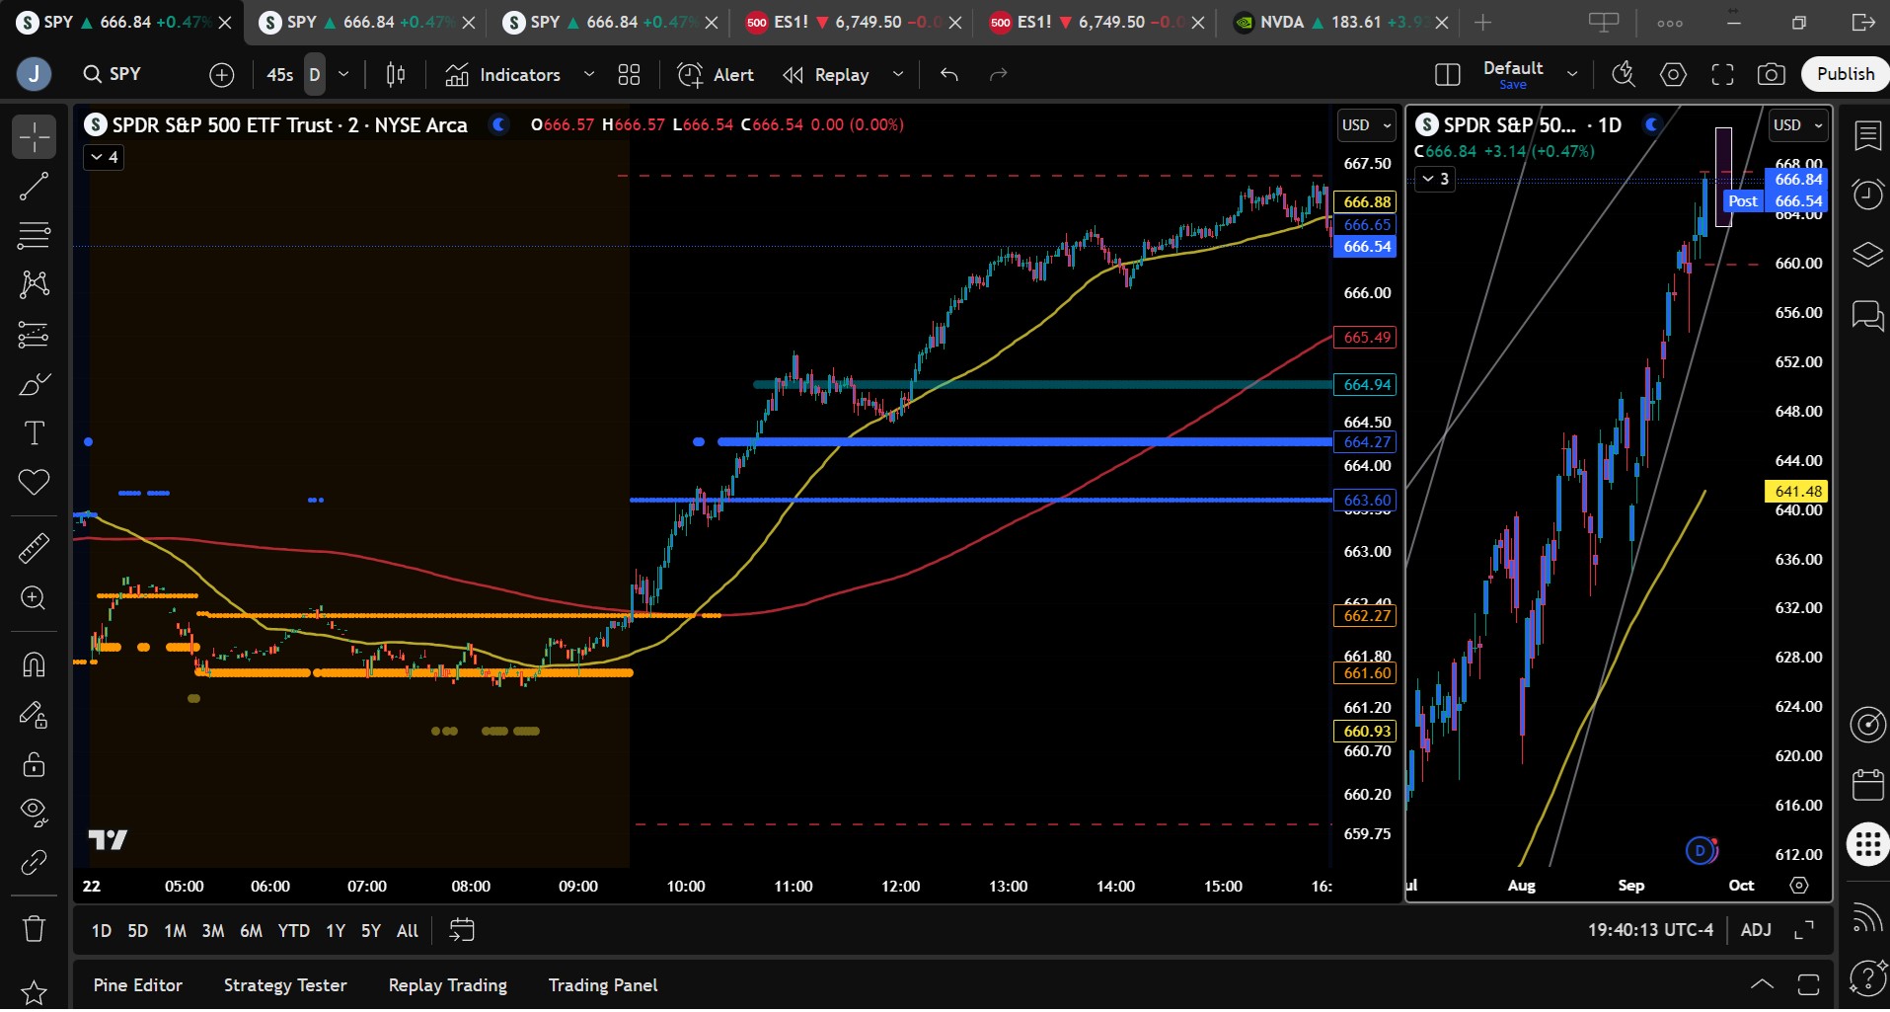The height and width of the screenshot is (1012, 1890).
Task: Open the Pine Editor tab
Action: (138, 985)
